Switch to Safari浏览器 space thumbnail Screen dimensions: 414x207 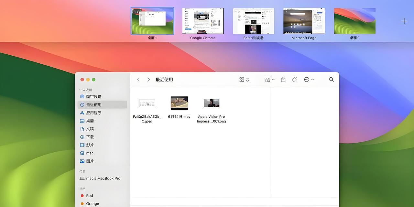tap(254, 21)
